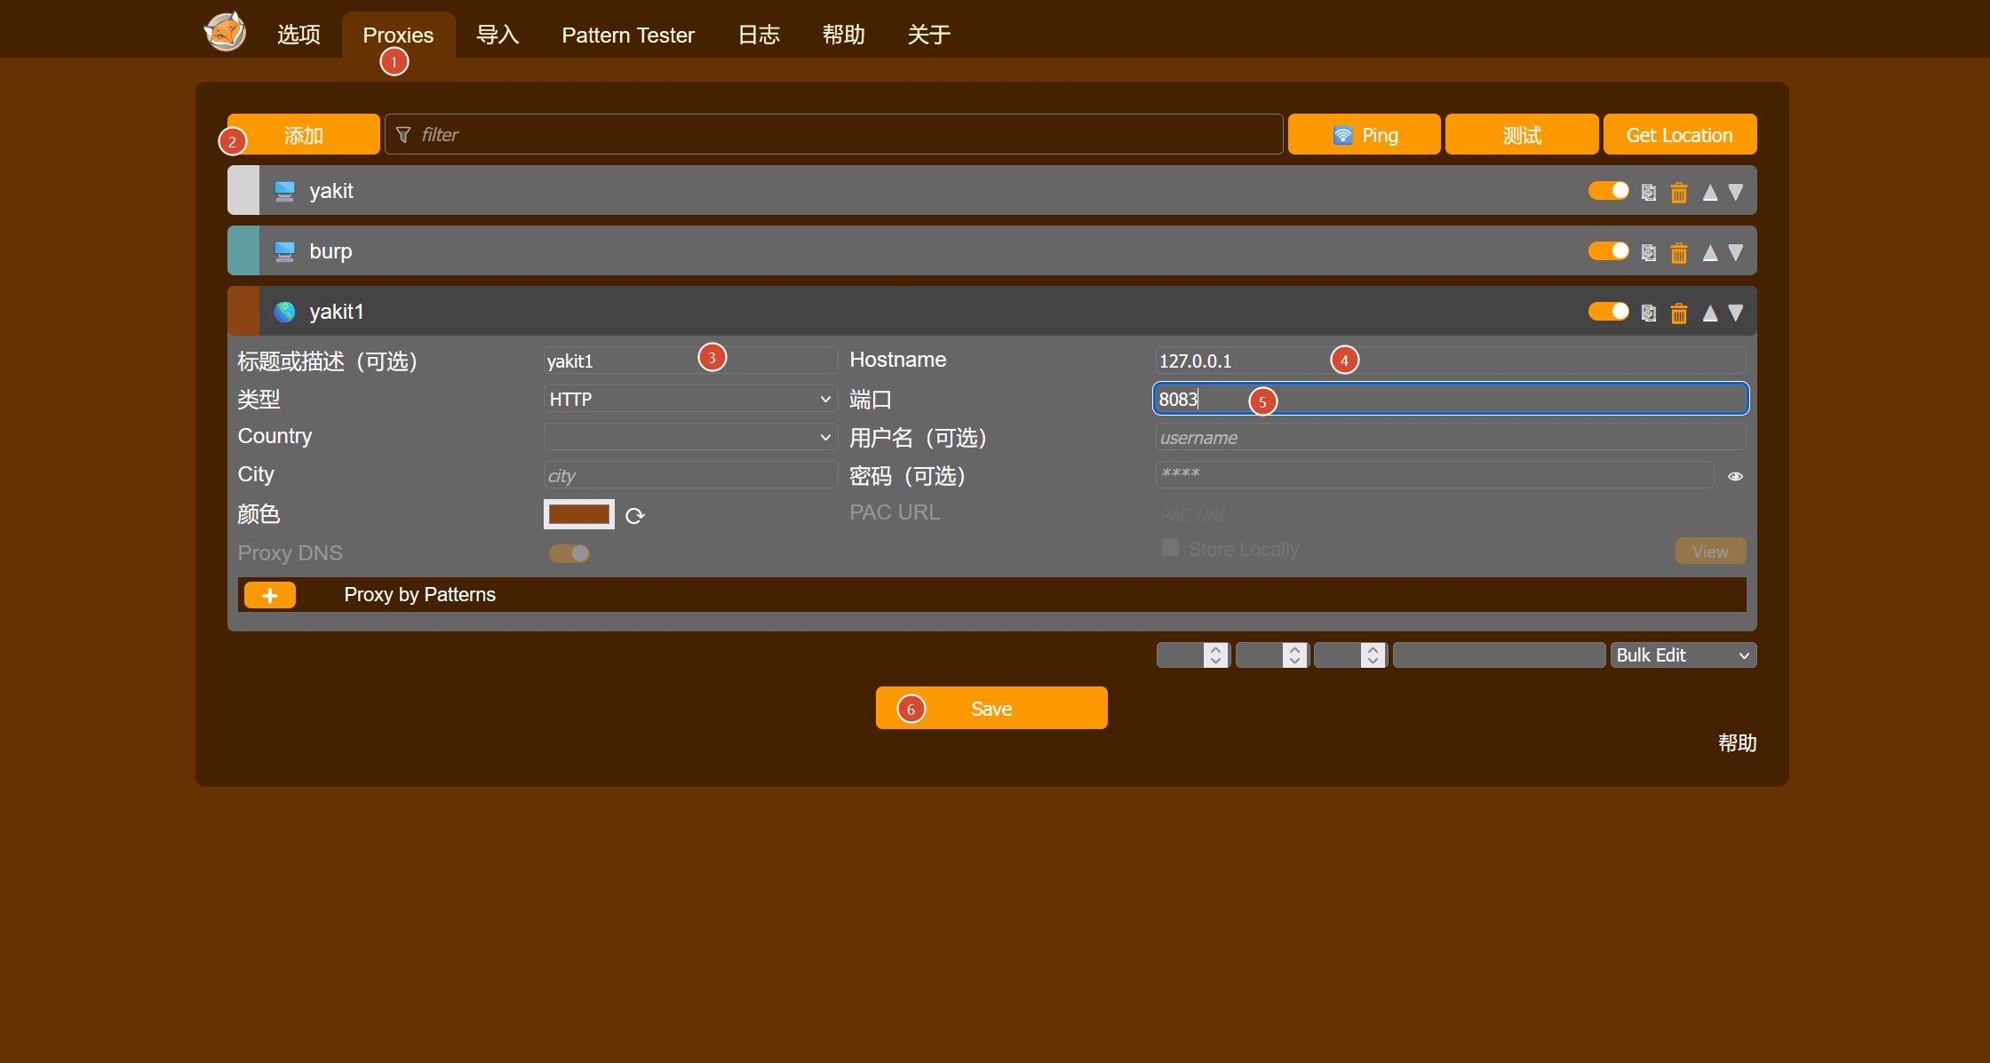Turn off the burp proxy switch

click(1608, 251)
